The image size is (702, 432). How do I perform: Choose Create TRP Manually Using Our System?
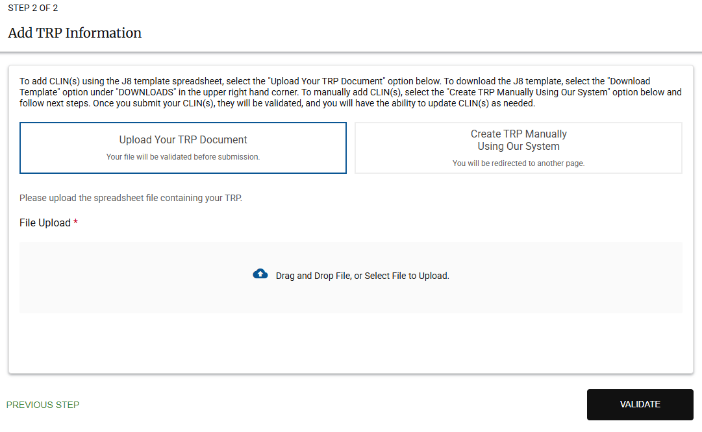click(x=518, y=147)
